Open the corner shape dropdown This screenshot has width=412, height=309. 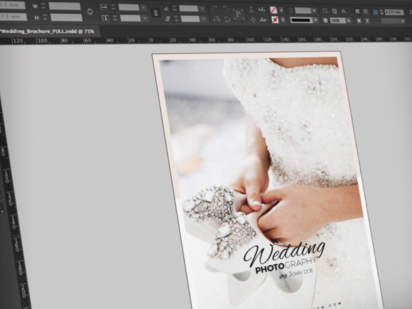(403, 21)
